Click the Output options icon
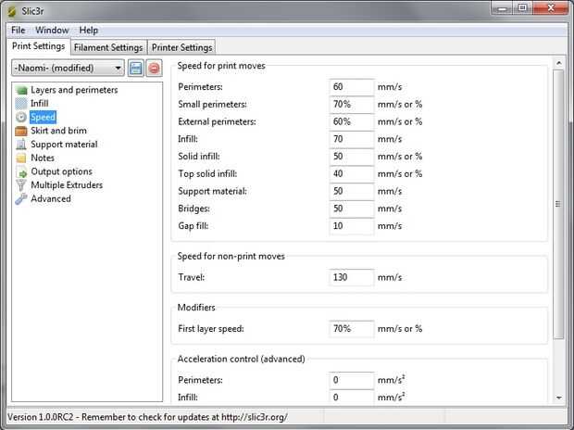 21,171
